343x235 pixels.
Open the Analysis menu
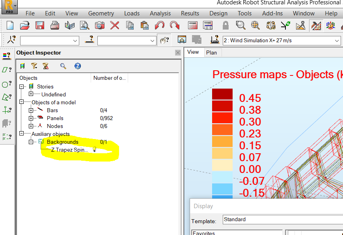coord(160,13)
